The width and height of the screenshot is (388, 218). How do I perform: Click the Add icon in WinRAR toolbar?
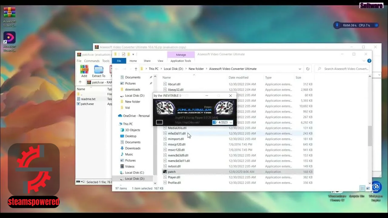pos(84,70)
